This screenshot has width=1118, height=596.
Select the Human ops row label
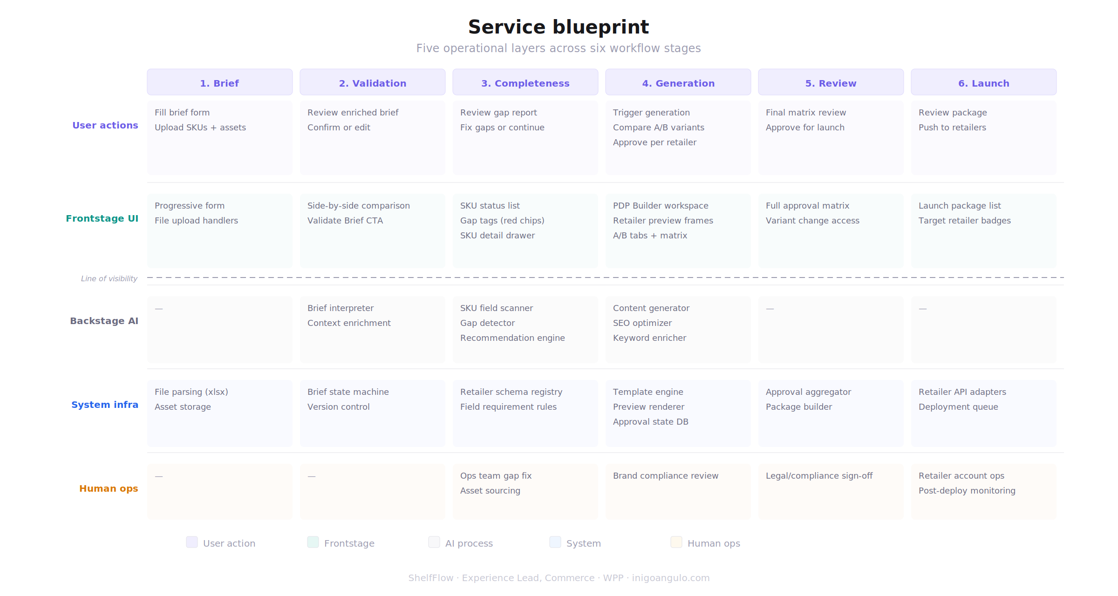(109, 488)
